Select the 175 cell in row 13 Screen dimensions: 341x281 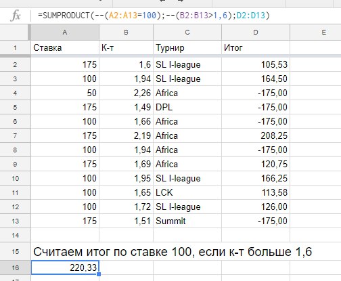pos(65,221)
